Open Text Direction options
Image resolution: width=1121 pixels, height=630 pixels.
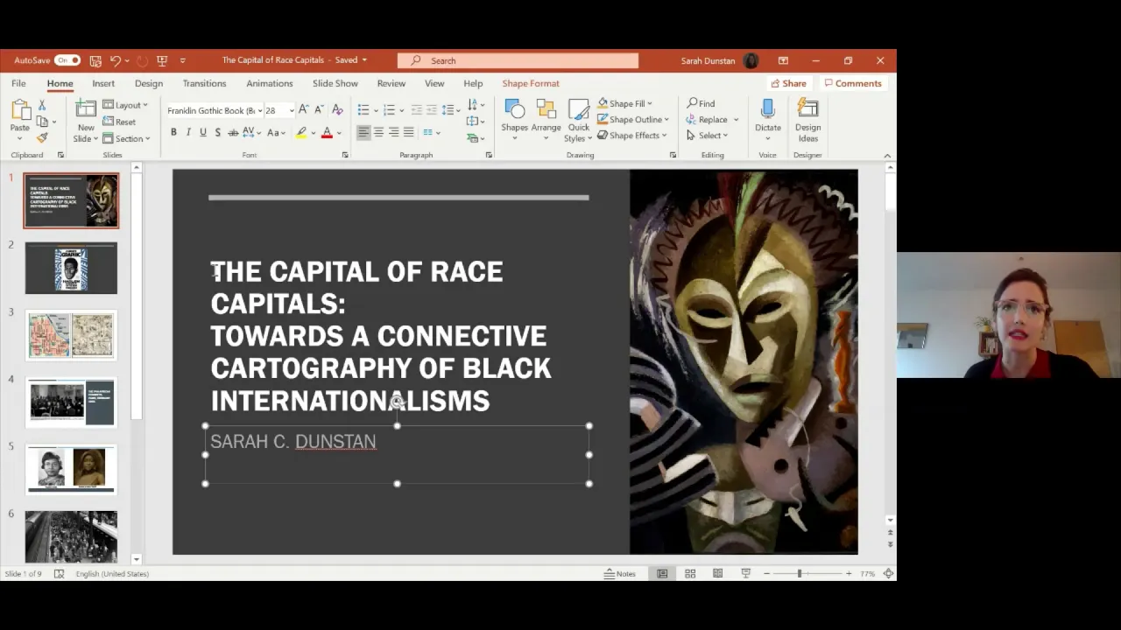click(x=476, y=105)
